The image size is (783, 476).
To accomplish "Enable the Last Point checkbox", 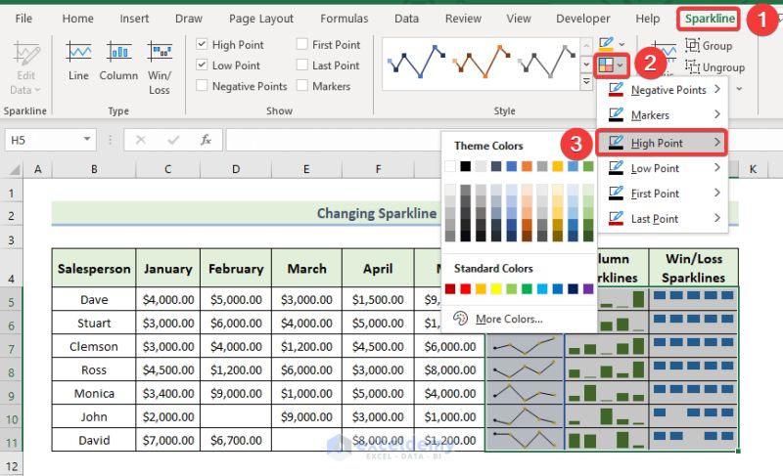I will tap(301, 65).
